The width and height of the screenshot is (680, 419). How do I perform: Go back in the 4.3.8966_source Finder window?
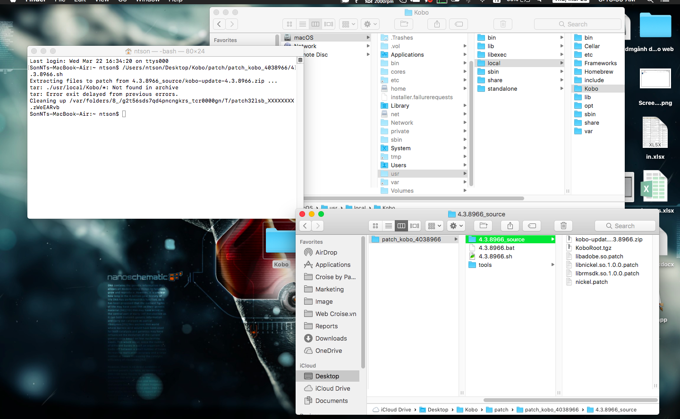(x=306, y=226)
